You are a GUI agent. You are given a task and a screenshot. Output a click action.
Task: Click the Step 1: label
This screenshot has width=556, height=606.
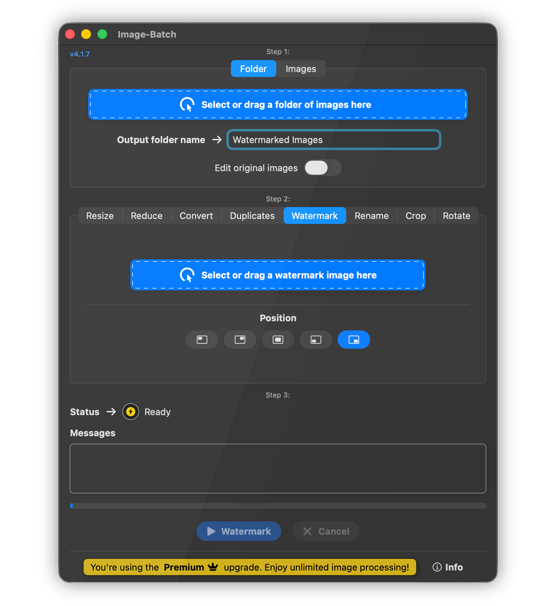coord(278,52)
